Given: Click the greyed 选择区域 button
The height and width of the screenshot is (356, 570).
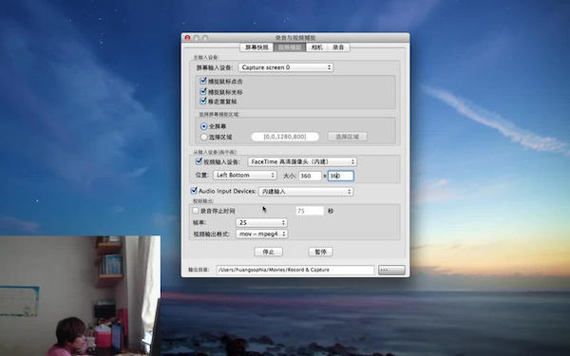Looking at the screenshot, I should point(347,137).
